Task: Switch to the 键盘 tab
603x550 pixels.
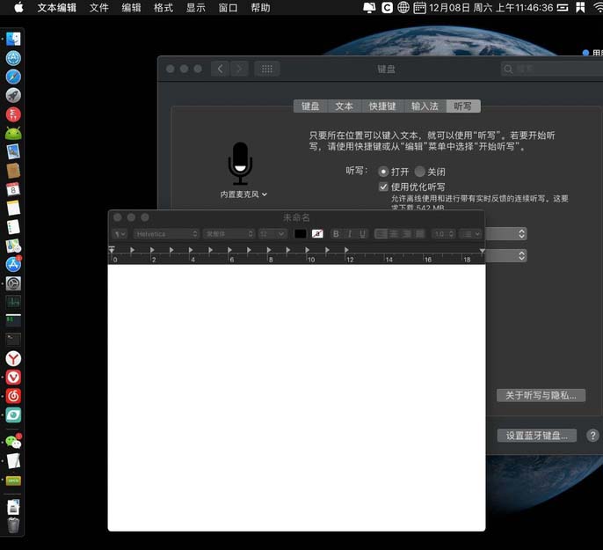Action: 310,106
